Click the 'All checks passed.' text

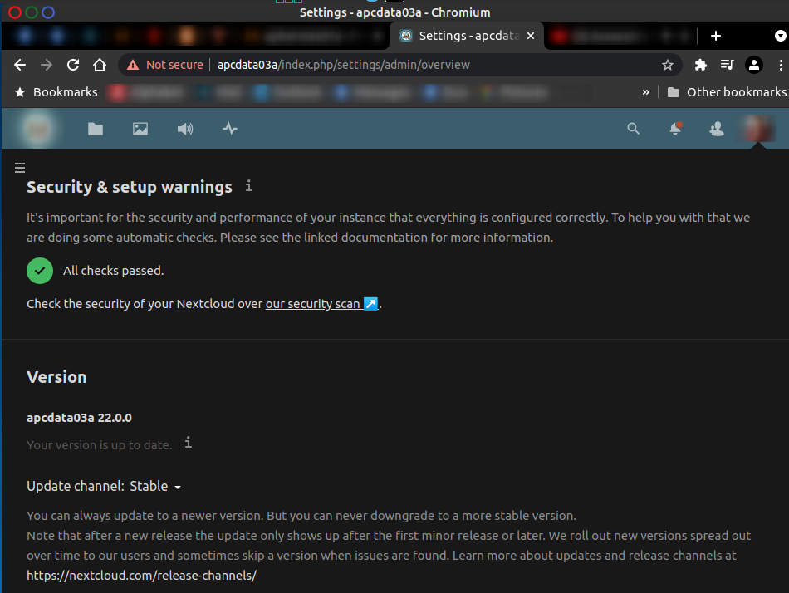[x=113, y=271]
